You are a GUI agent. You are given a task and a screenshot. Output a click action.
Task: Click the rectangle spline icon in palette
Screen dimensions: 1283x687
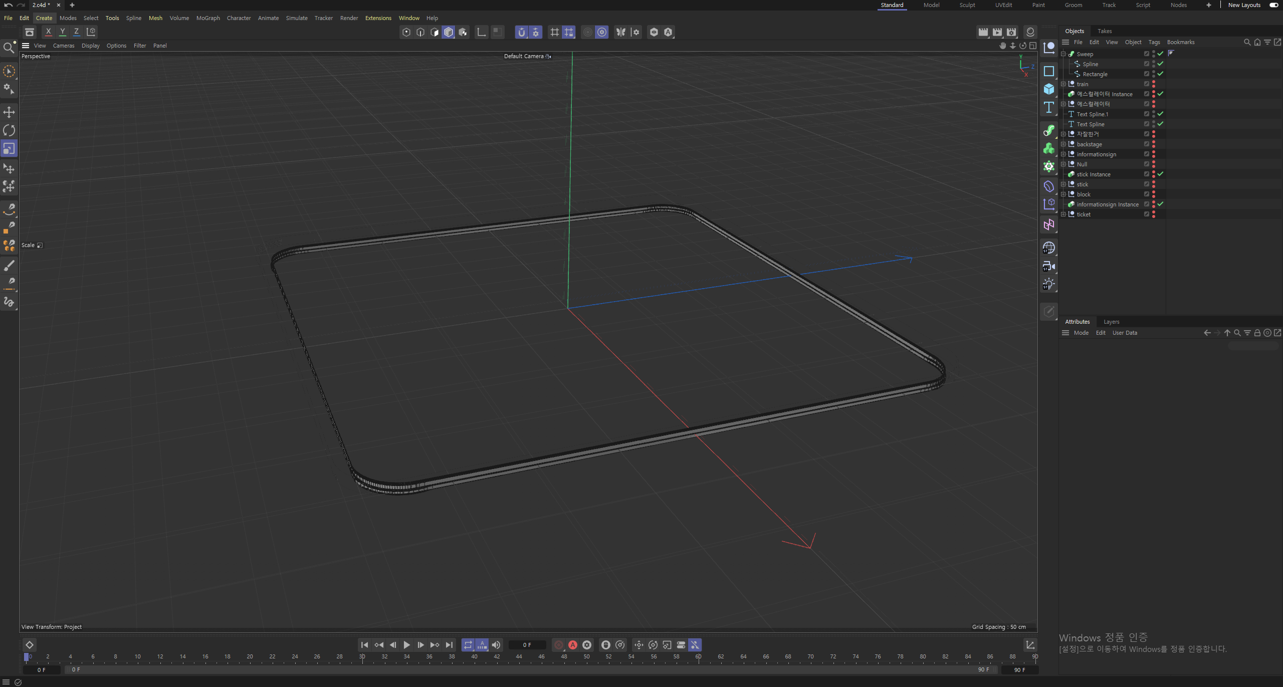[1049, 71]
